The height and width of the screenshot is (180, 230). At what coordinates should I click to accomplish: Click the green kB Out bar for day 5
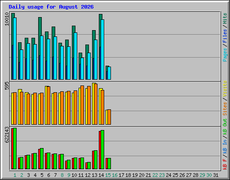(42, 159)
